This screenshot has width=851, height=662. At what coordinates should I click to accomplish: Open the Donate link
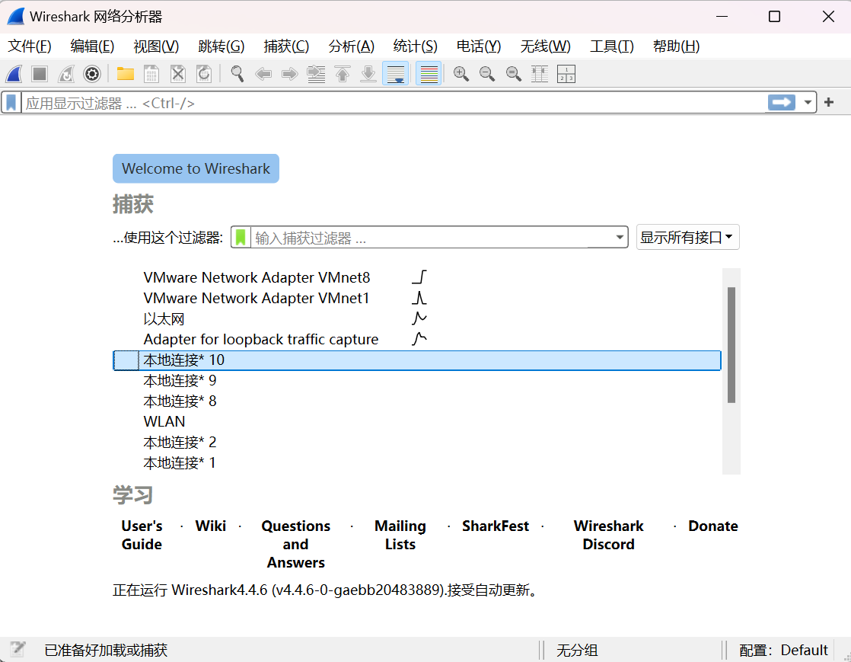tap(713, 526)
